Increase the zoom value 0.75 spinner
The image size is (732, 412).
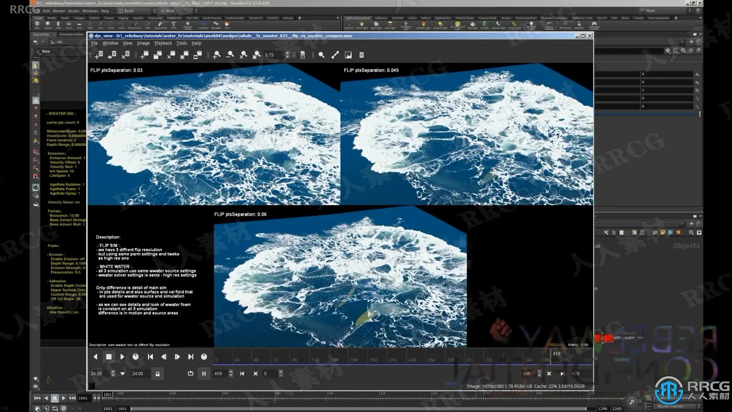(287, 53)
